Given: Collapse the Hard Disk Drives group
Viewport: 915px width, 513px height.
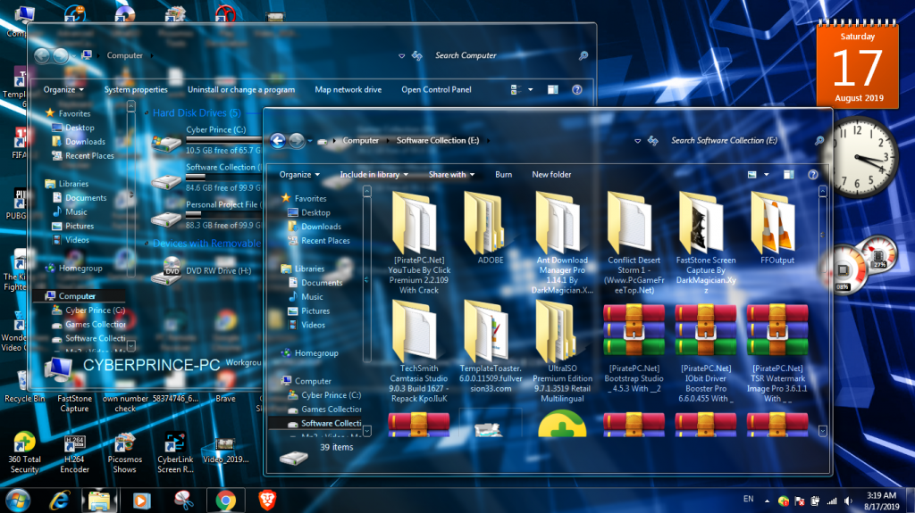Looking at the screenshot, I should pyautogui.click(x=147, y=113).
